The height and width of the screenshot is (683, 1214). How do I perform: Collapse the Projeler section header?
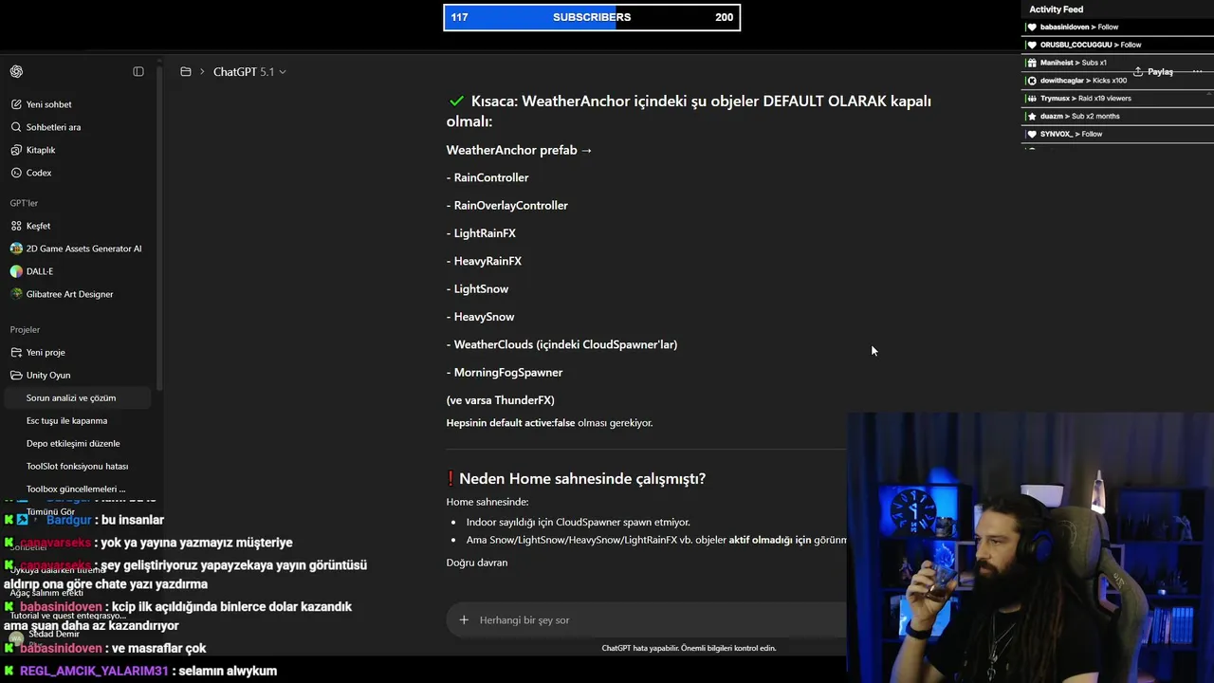pos(25,330)
